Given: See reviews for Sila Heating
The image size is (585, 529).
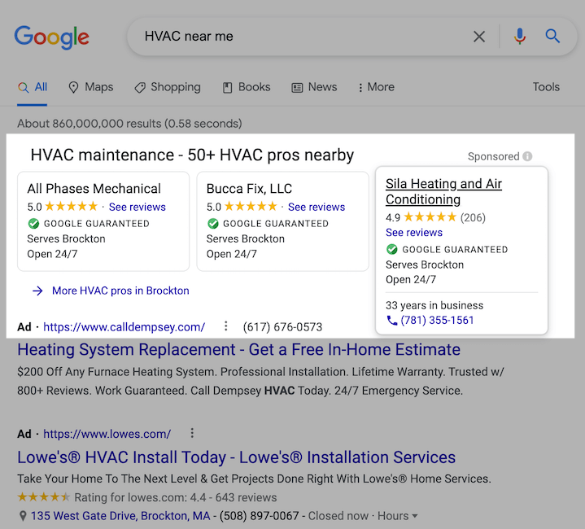Looking at the screenshot, I should click(414, 233).
